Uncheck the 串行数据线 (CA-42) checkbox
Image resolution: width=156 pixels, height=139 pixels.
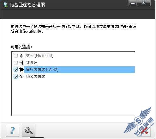click(x=16, y=70)
